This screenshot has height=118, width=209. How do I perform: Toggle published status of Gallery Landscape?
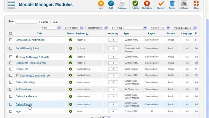[71, 96]
